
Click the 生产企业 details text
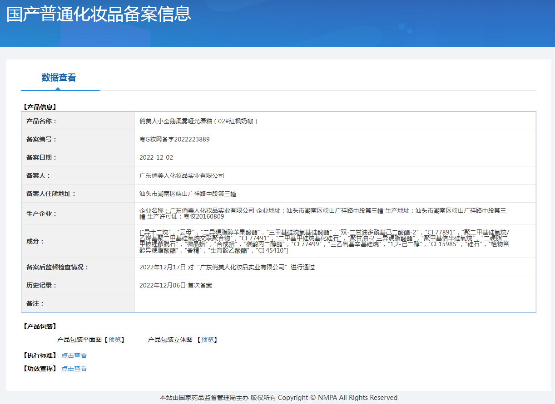pyautogui.click(x=322, y=214)
